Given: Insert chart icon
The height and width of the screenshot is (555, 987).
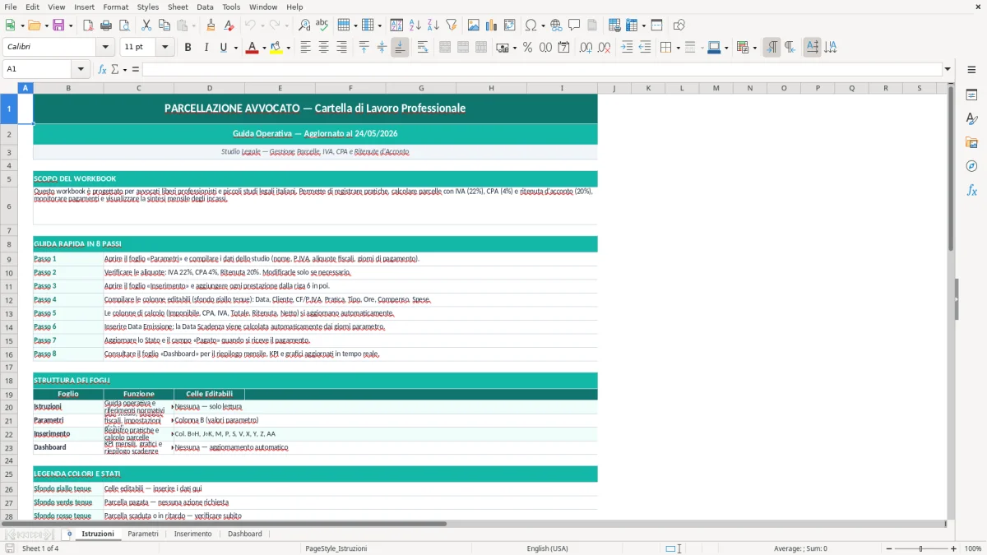Looking at the screenshot, I should [x=492, y=25].
